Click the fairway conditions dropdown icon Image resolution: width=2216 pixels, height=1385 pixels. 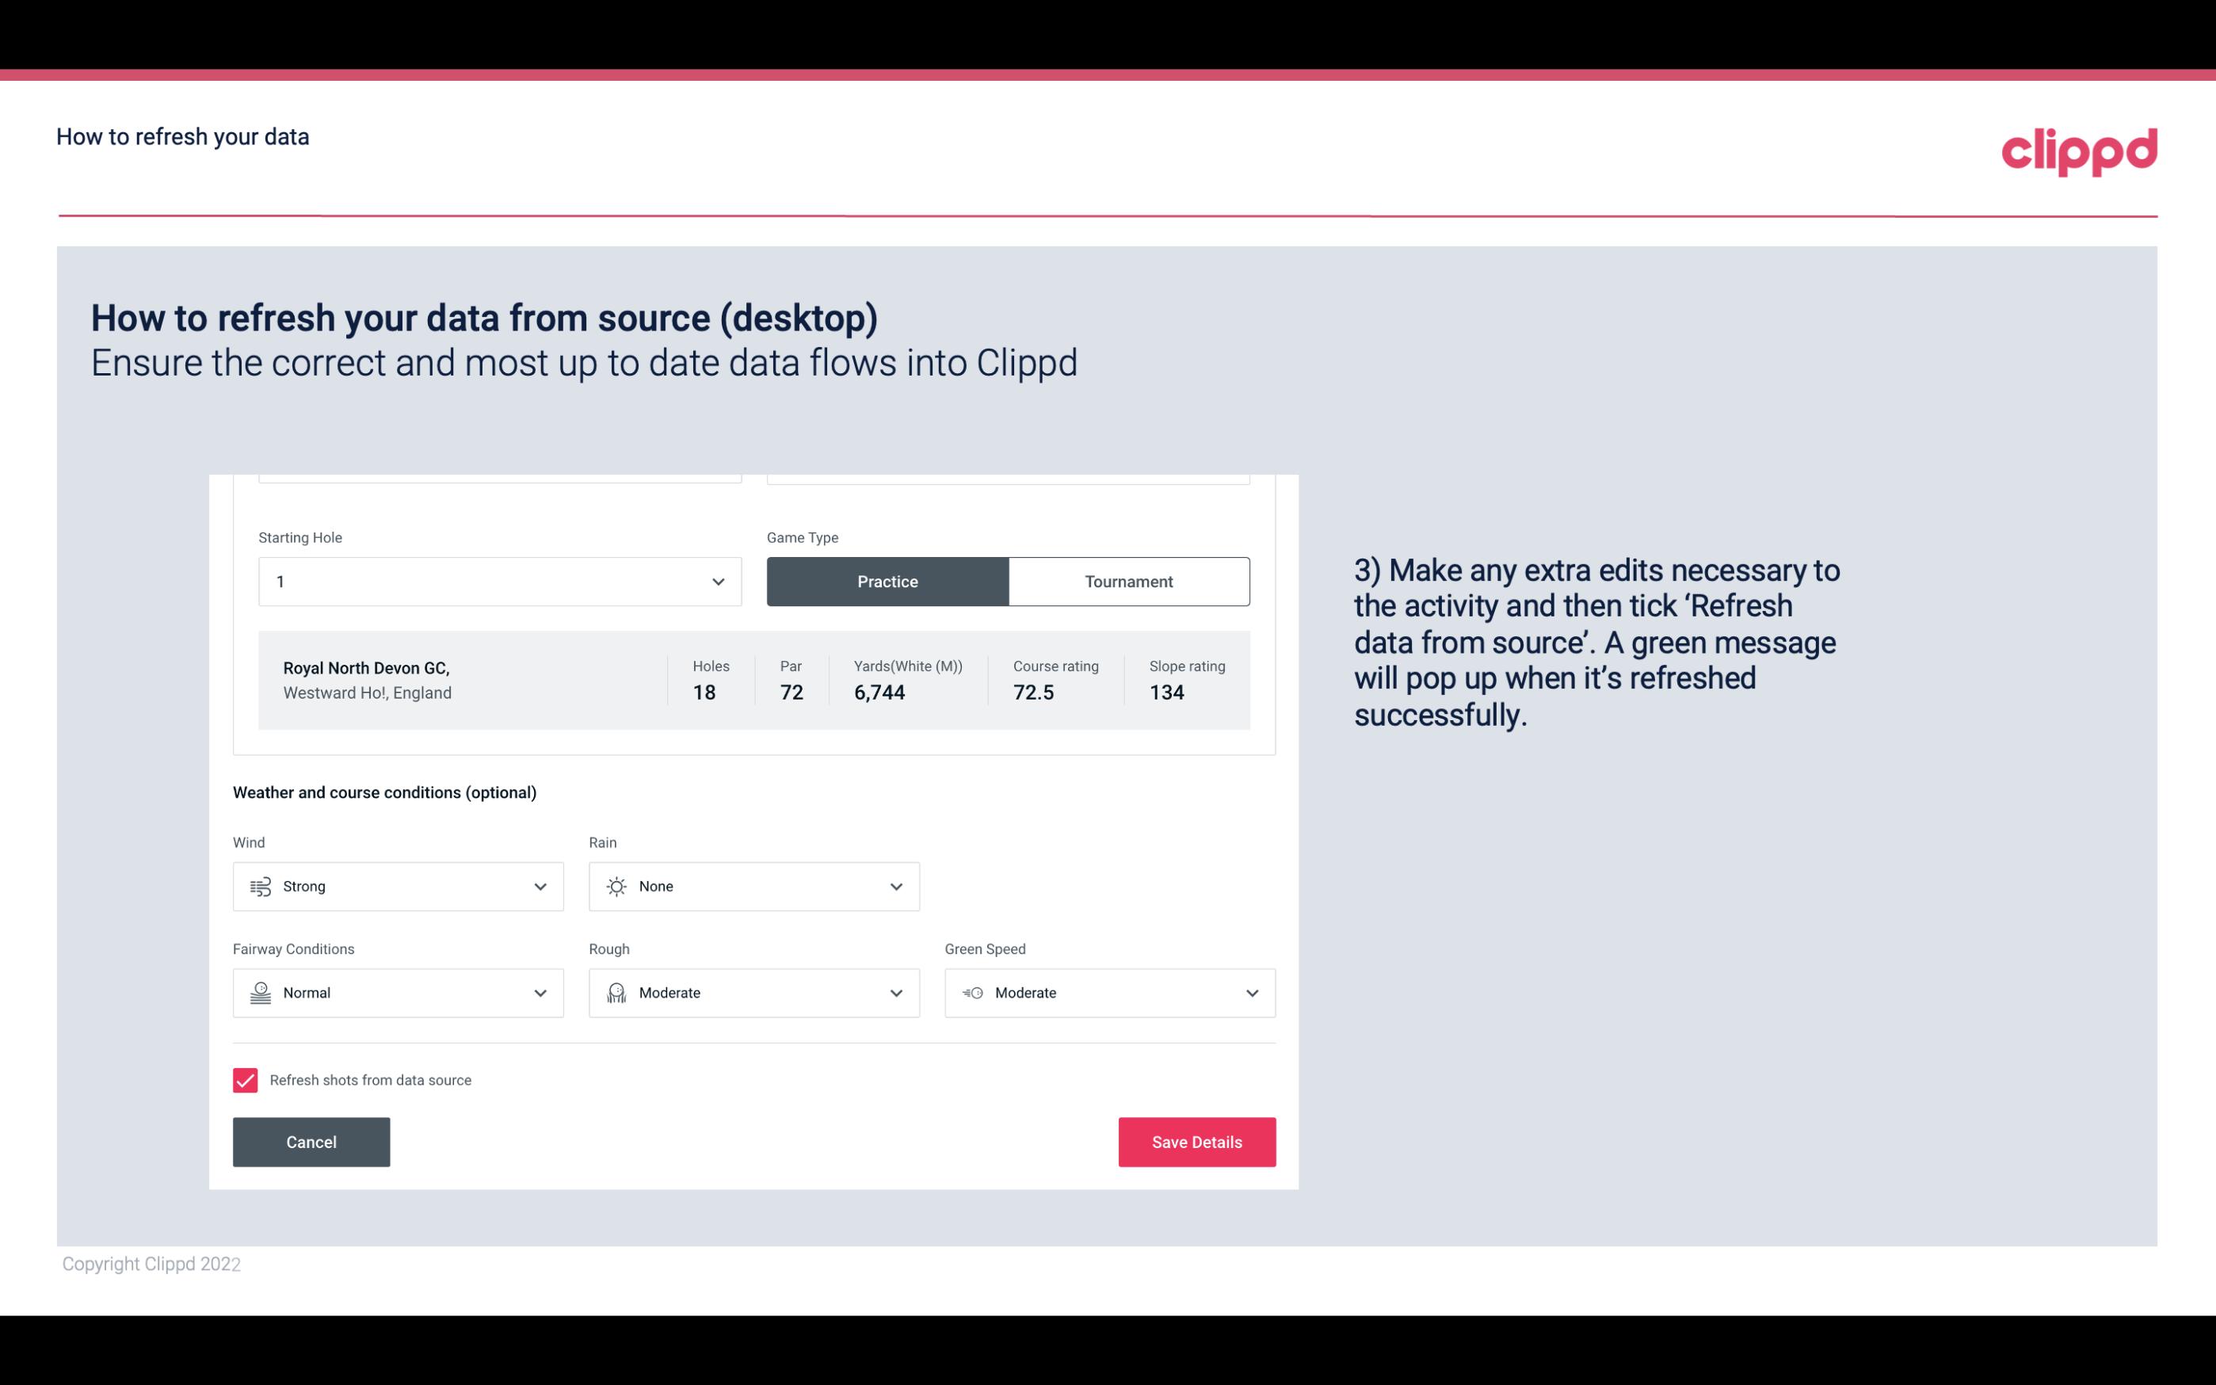[541, 993]
